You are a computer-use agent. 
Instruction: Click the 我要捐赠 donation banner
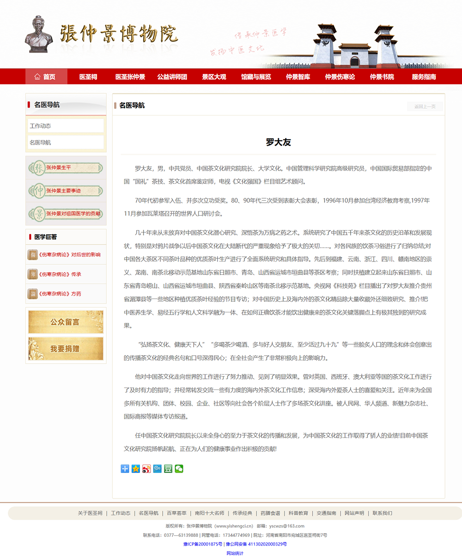[x=65, y=350]
